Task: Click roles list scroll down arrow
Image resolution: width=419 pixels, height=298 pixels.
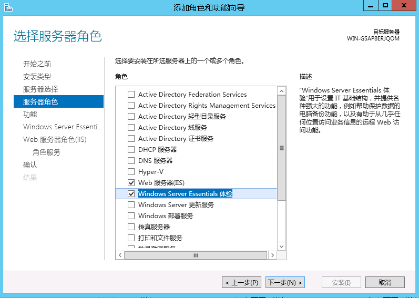Action: (x=281, y=246)
